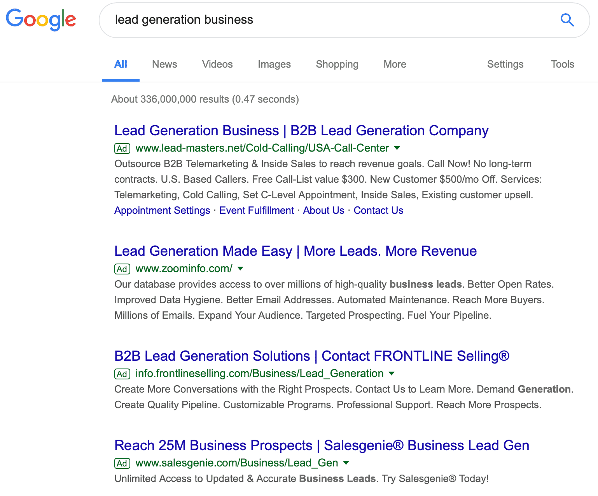Open 'B2B Lead Generation Solutions' FRONTLINE Selling result
The image size is (598, 496).
click(312, 356)
